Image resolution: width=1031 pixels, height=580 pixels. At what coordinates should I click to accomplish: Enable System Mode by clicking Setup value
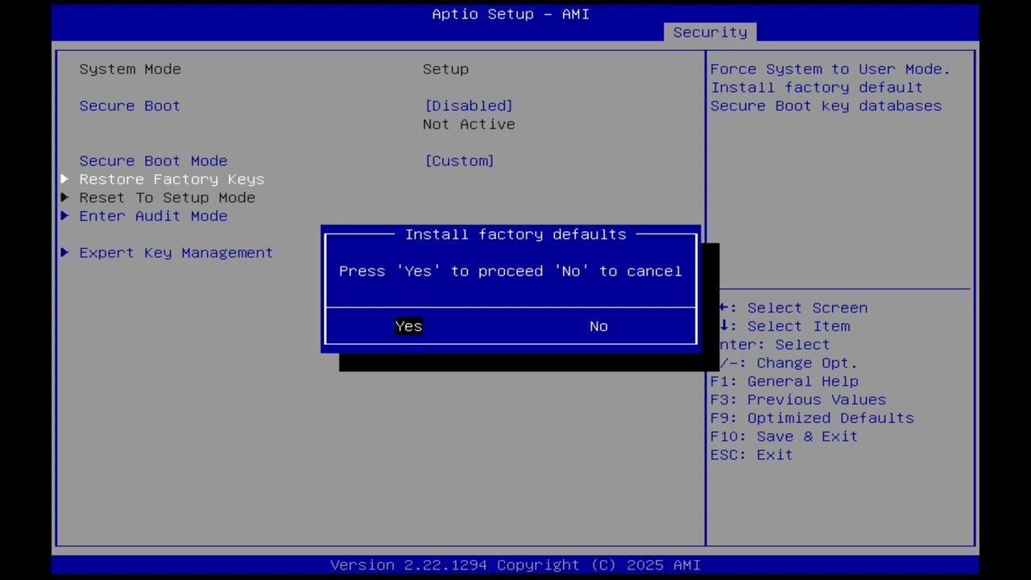pyautogui.click(x=445, y=68)
